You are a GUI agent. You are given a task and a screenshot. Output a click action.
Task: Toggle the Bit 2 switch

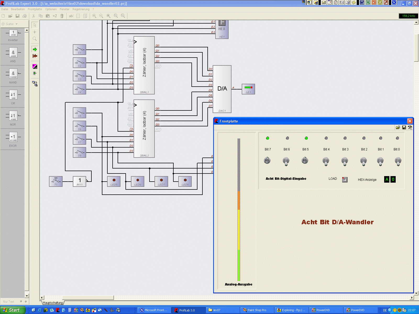click(x=363, y=161)
